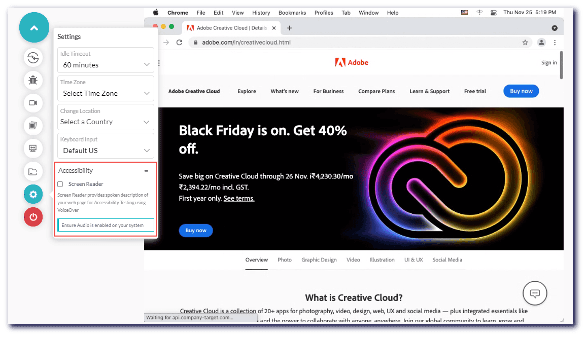Open the Chrome profile avatar icon

click(541, 43)
